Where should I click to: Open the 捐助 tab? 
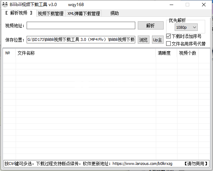(114, 14)
